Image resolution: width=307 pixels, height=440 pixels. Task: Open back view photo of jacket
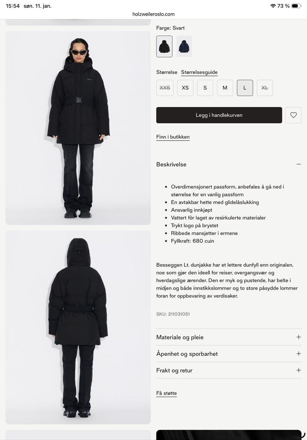pos(78,327)
